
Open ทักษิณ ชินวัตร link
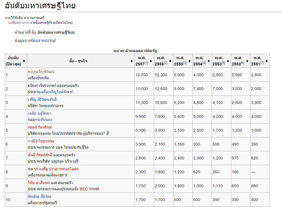pos(40,197)
